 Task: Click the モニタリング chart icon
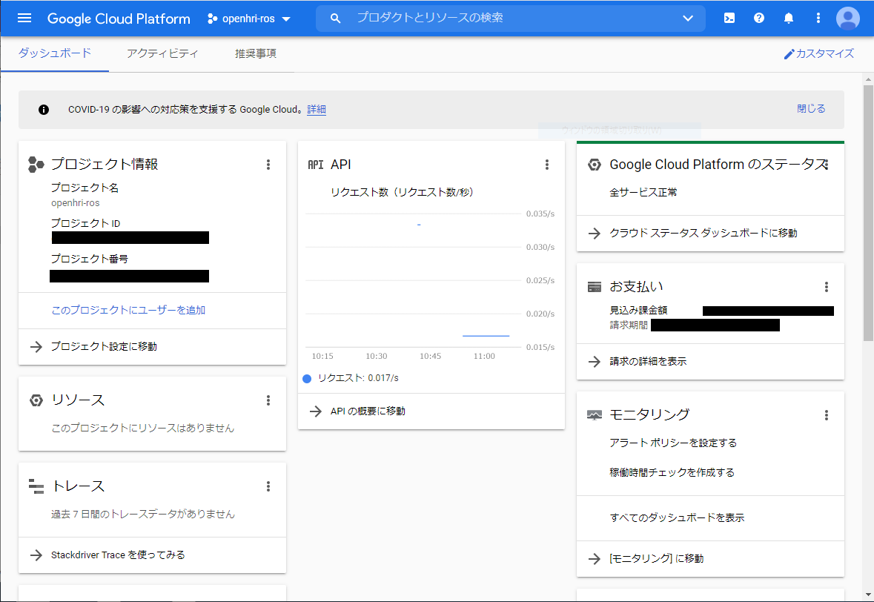(x=595, y=415)
